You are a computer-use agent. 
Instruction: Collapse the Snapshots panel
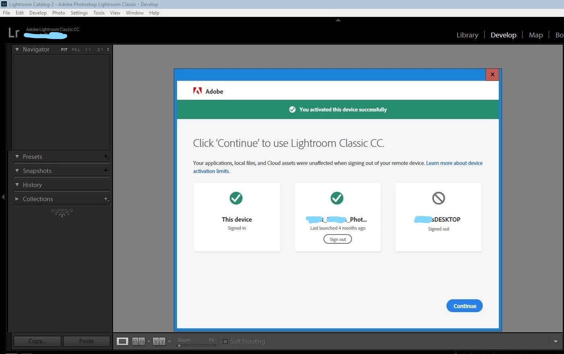pyautogui.click(x=17, y=171)
